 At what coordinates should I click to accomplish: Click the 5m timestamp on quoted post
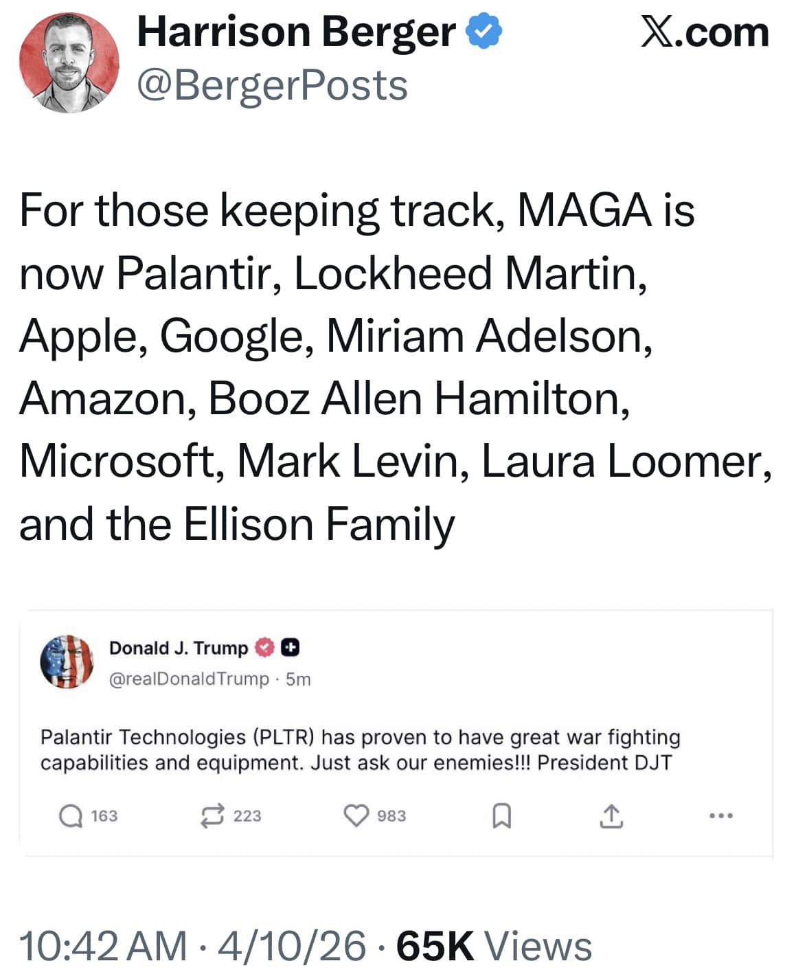[x=299, y=679]
